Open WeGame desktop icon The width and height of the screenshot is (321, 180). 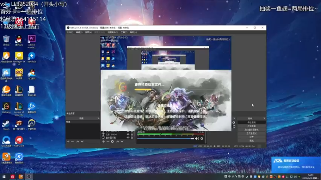tap(6, 108)
